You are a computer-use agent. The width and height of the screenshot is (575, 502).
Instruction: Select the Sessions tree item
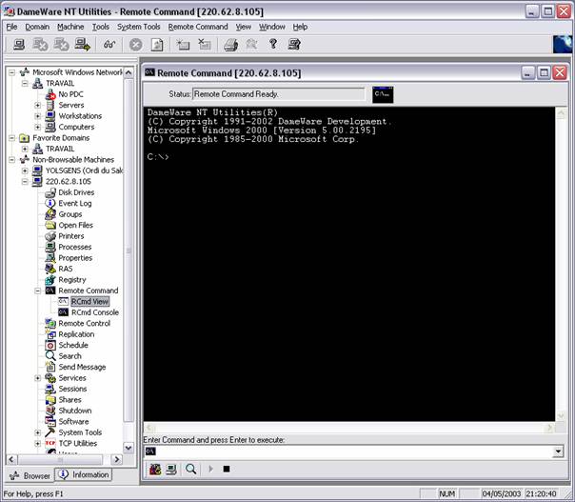(x=72, y=389)
